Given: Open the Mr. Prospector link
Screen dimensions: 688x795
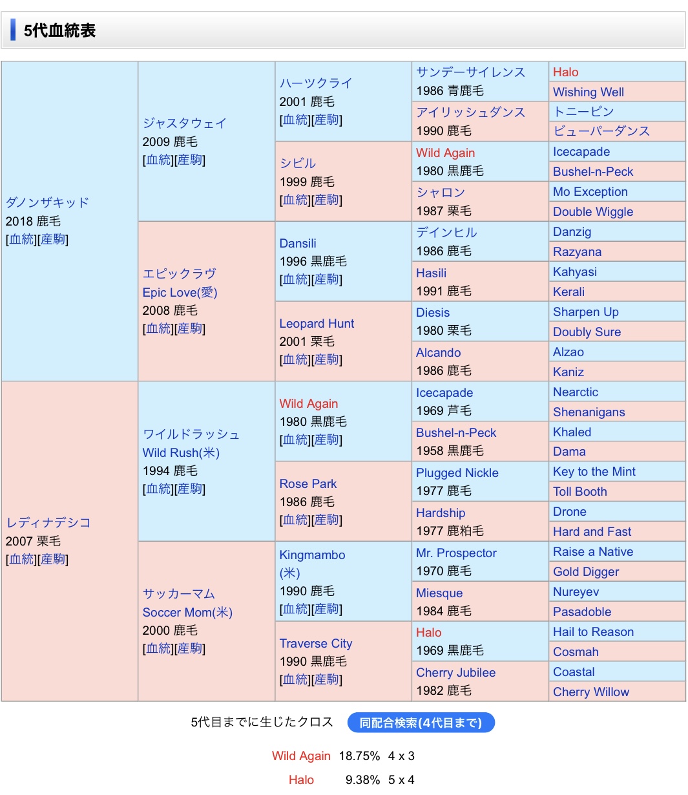Looking at the screenshot, I should coord(456,553).
